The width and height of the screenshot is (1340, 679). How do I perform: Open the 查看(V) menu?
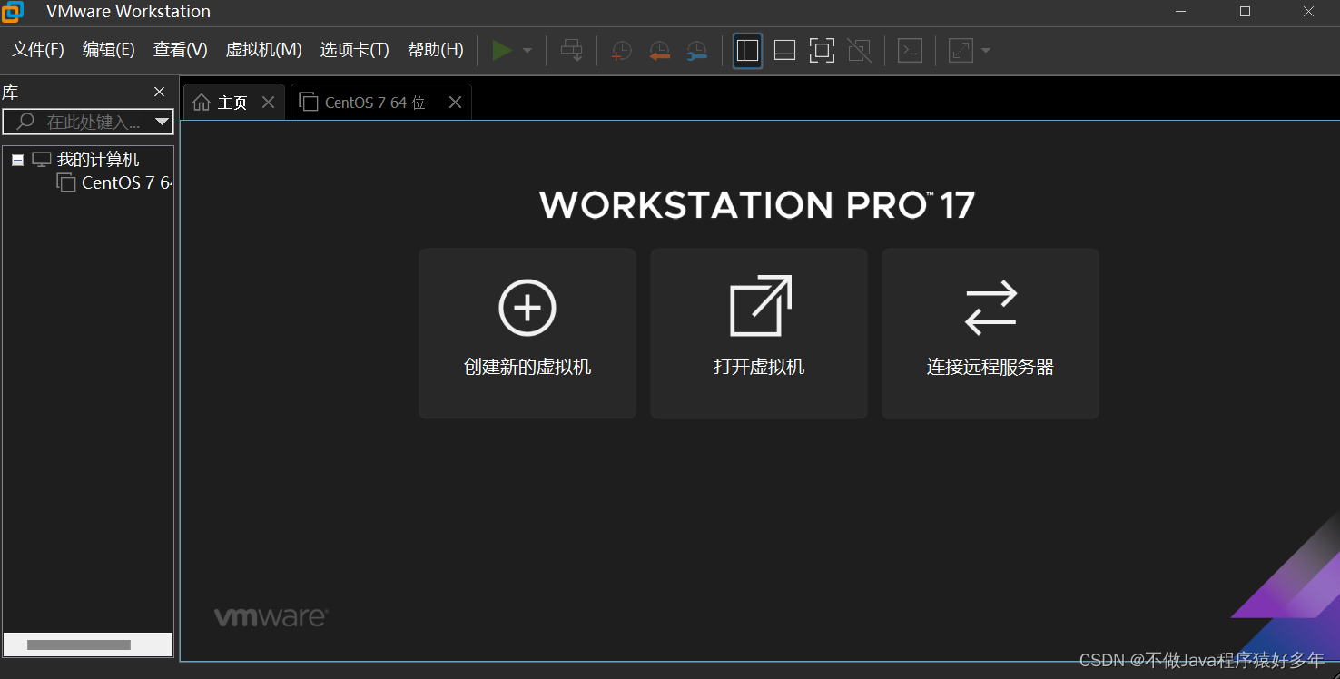point(180,50)
